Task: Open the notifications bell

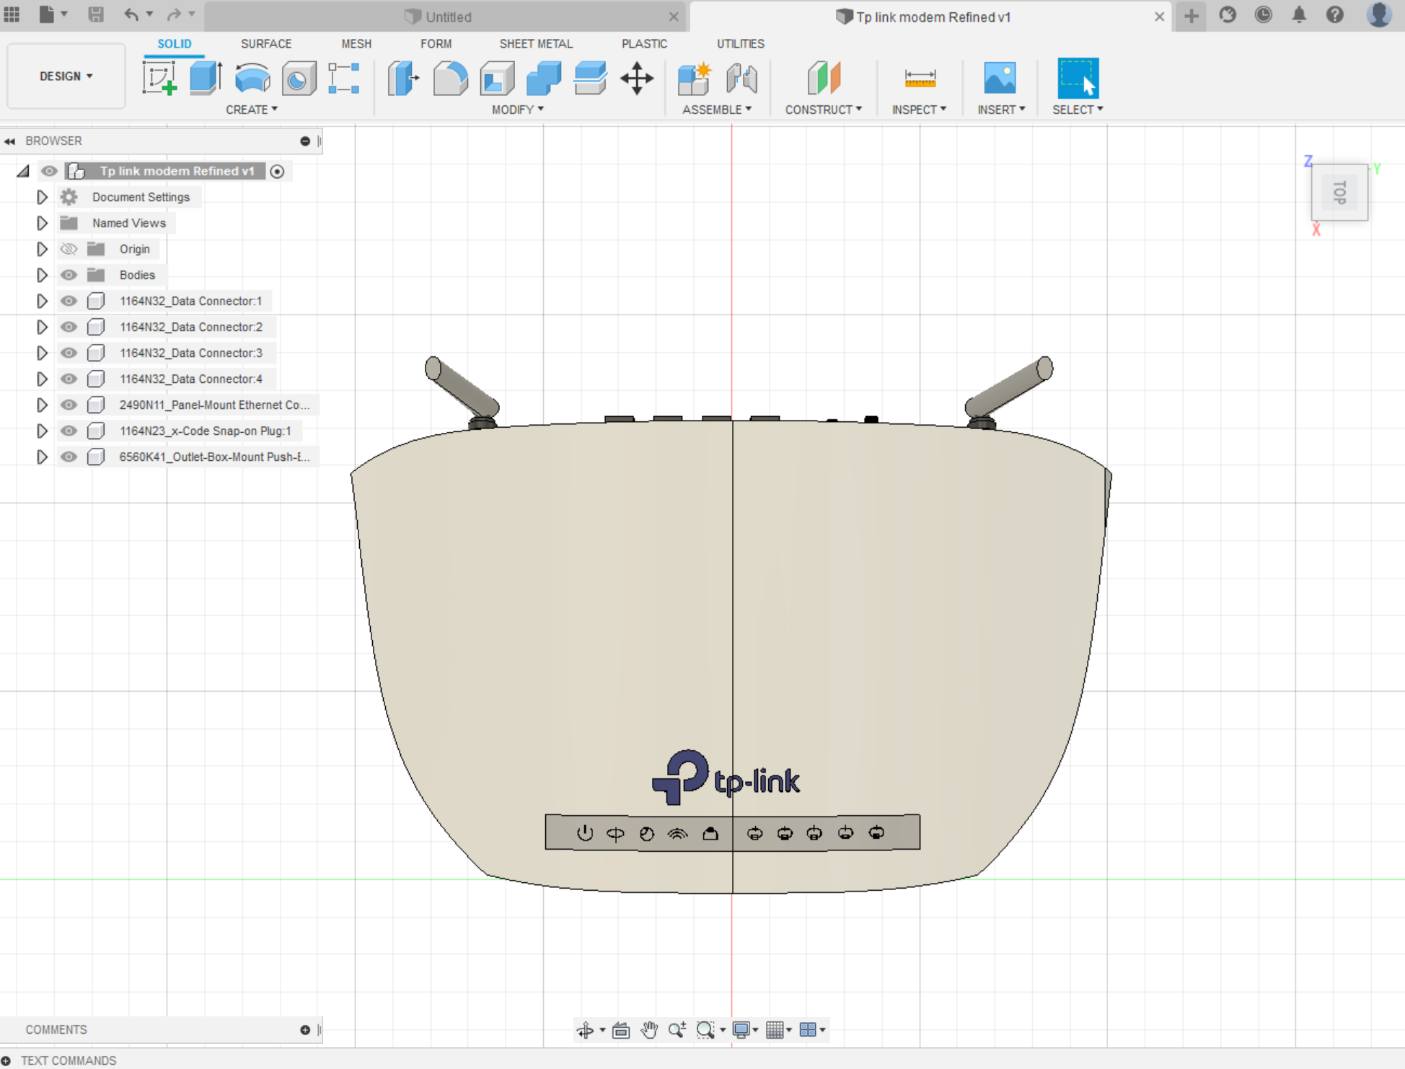Action: click(x=1299, y=15)
